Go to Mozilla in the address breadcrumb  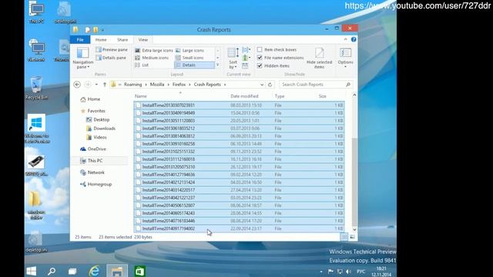157,85
